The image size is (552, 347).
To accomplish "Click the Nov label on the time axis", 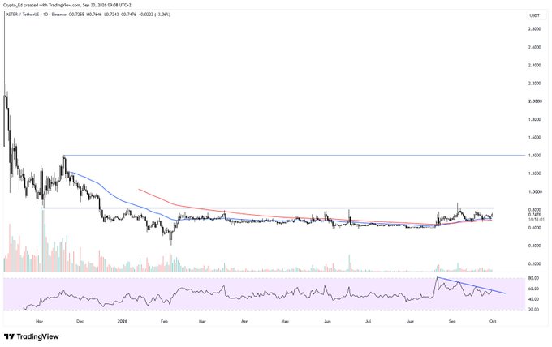I will click(39, 321).
